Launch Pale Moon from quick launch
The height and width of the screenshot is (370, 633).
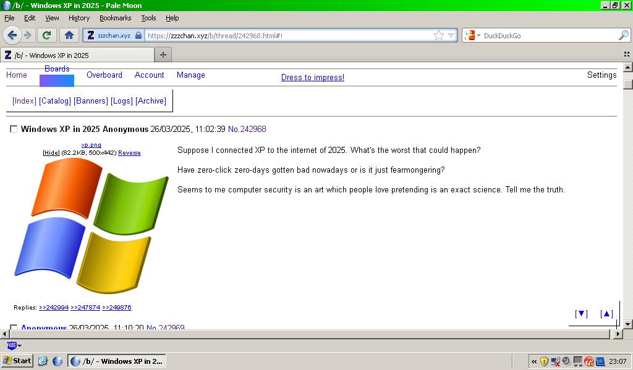pyautogui.click(x=57, y=361)
